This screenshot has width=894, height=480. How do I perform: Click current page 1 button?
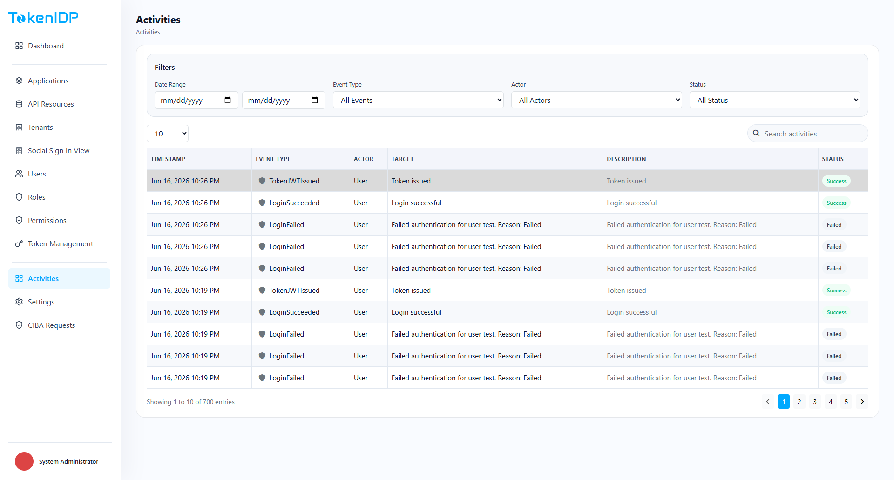click(784, 402)
